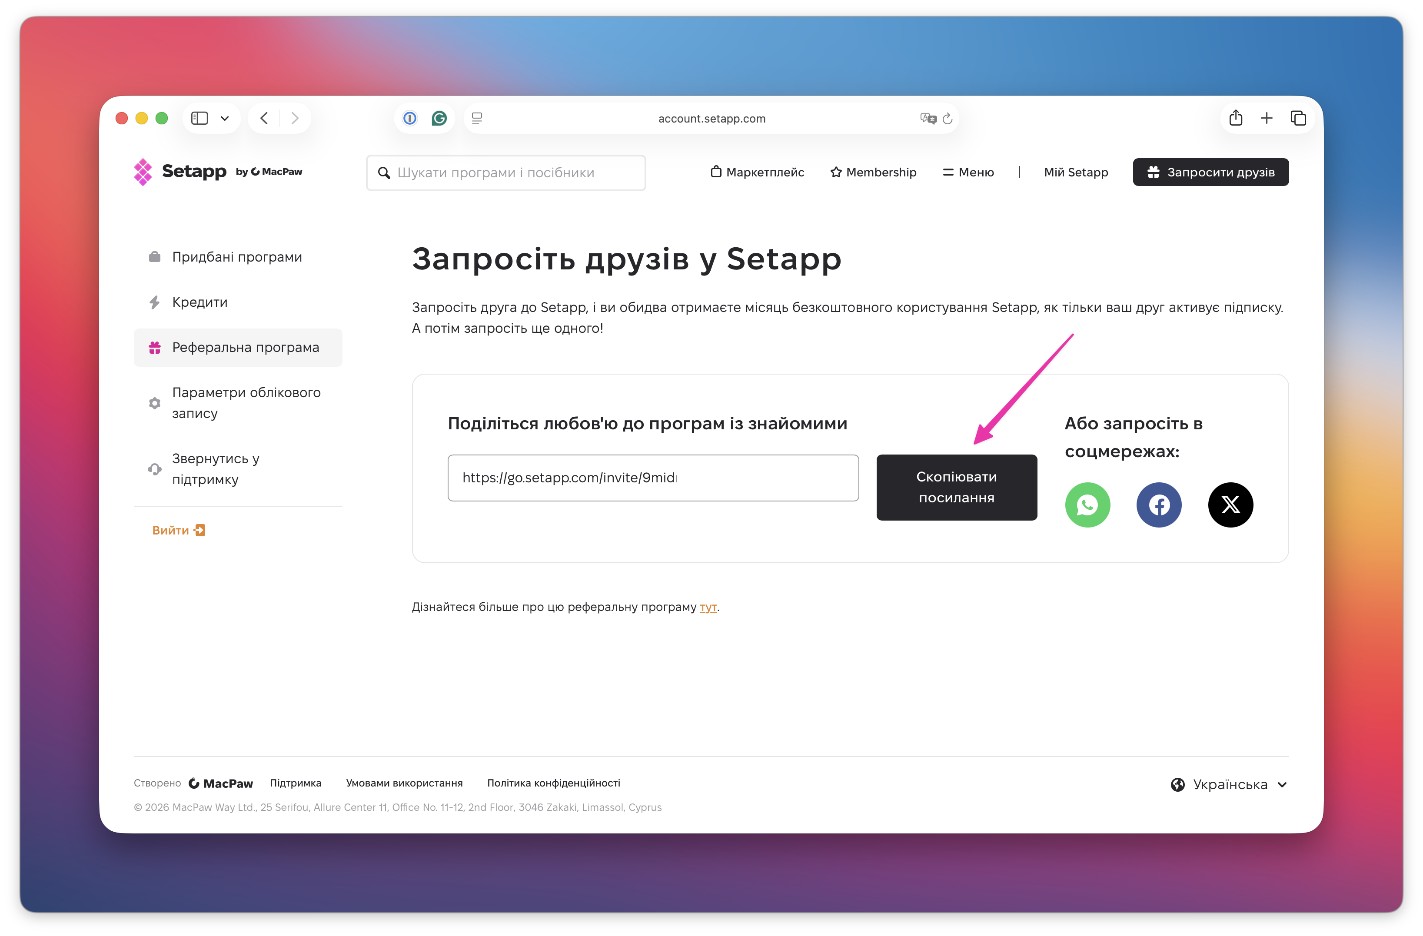Click the address bar account.setapp.com

[x=711, y=118]
